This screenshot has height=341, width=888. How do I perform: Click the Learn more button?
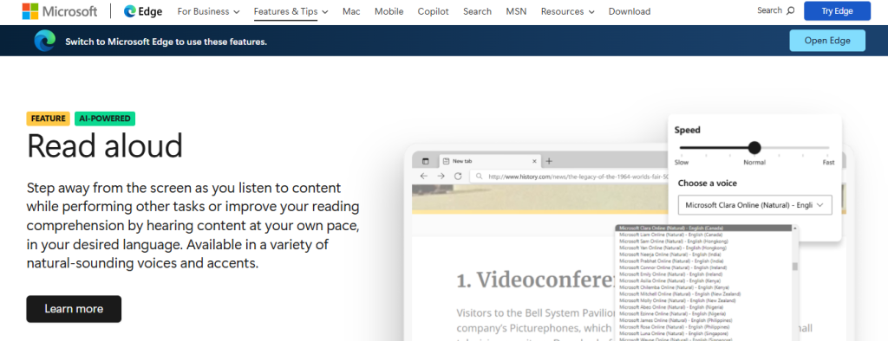(x=74, y=309)
